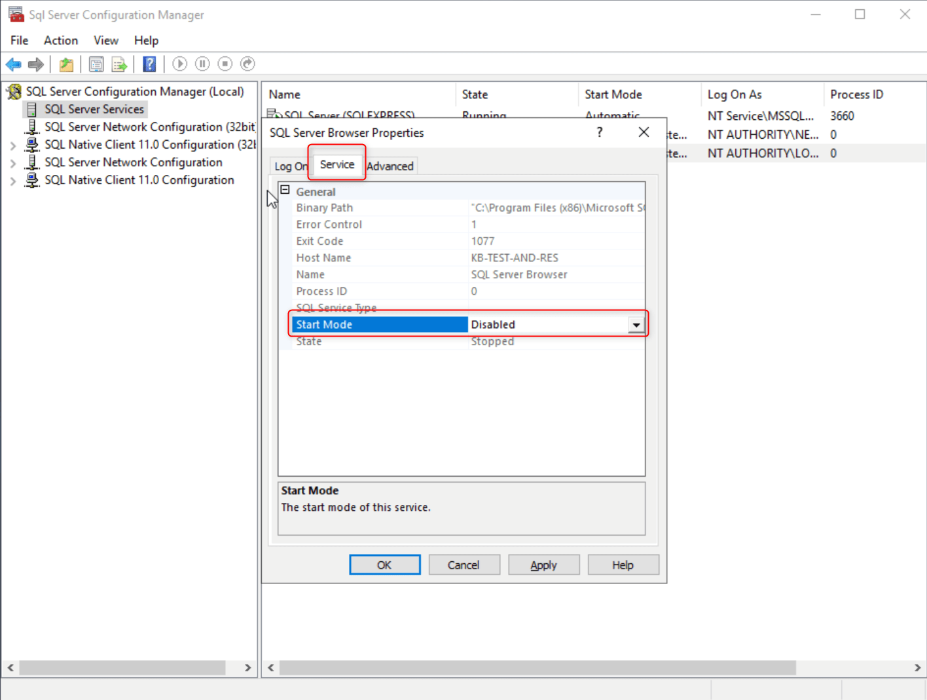
Task: Click the Back navigation arrow in the toolbar
Action: click(x=13, y=64)
